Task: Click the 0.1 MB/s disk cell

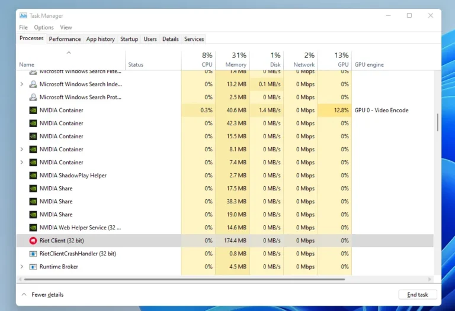Action: (267, 85)
